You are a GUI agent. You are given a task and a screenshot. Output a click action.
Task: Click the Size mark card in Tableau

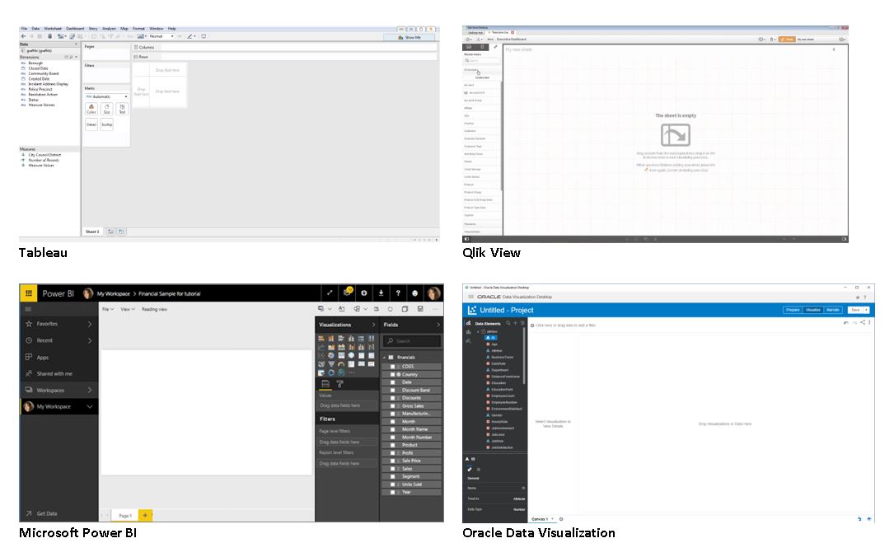coord(106,109)
